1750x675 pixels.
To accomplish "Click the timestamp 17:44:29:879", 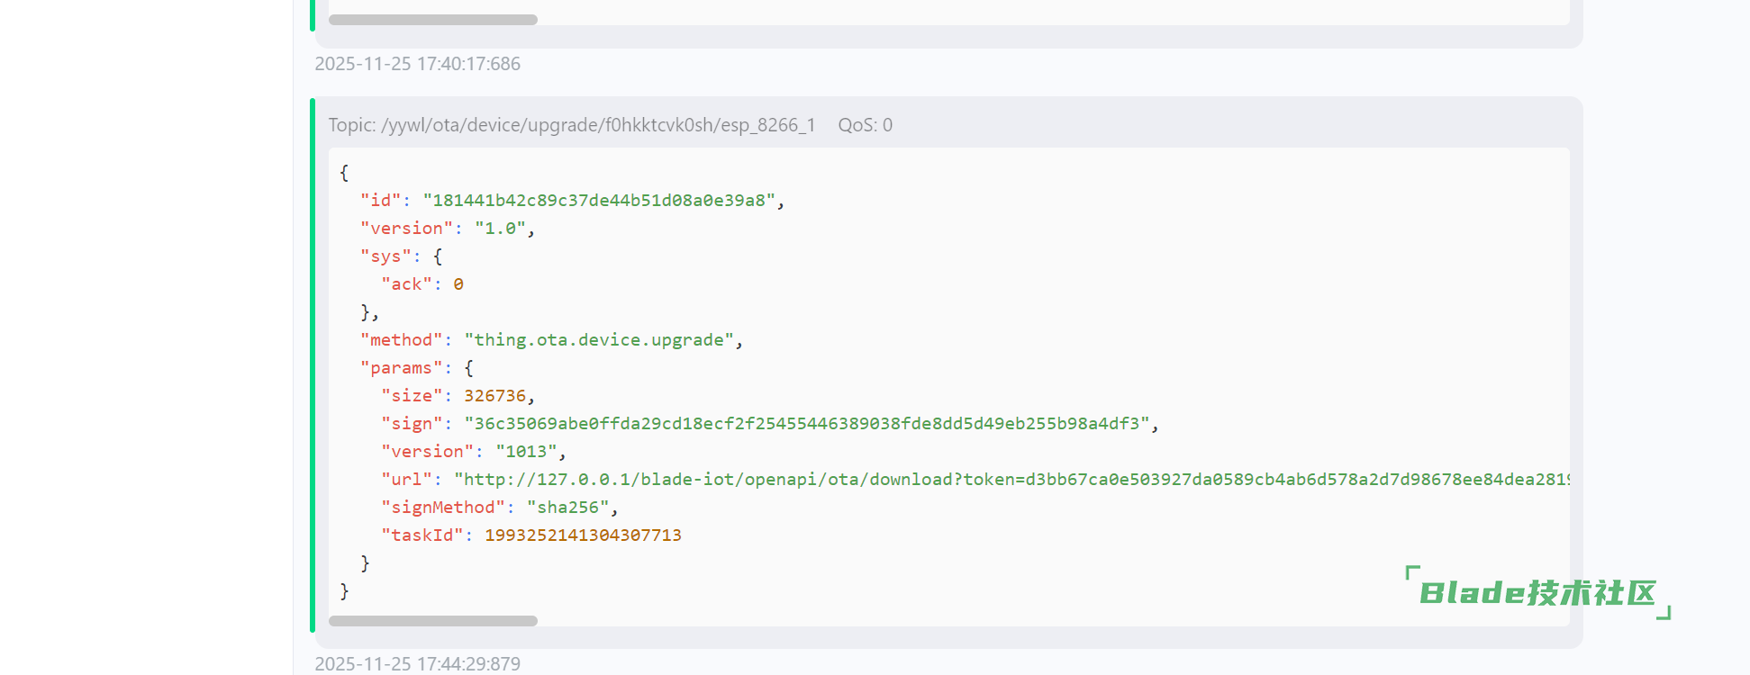I will (x=417, y=664).
